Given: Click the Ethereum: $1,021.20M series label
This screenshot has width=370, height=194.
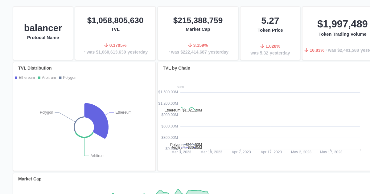Looking at the screenshot, I should coord(183,110).
